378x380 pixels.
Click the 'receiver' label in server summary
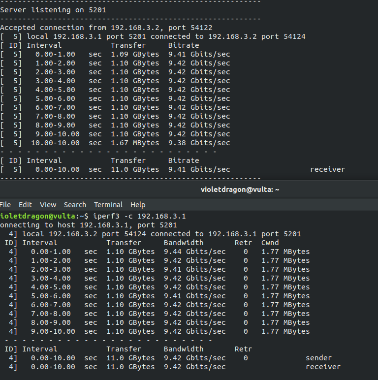tap(328, 169)
